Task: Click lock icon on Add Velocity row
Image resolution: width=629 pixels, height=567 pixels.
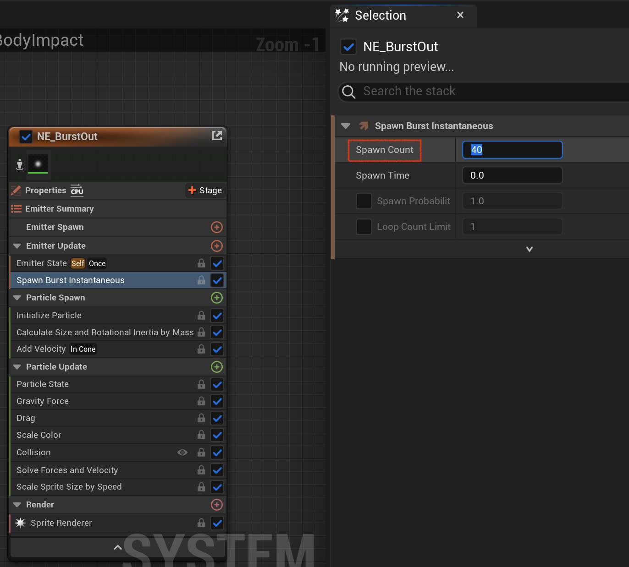Action: pos(201,349)
